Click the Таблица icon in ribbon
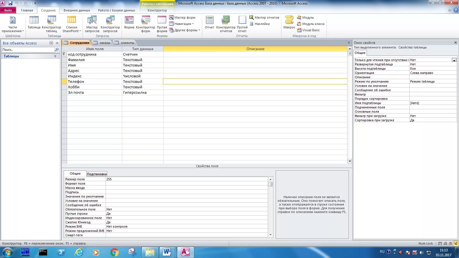Image resolution: width=459 pixels, height=258 pixels. point(34,23)
